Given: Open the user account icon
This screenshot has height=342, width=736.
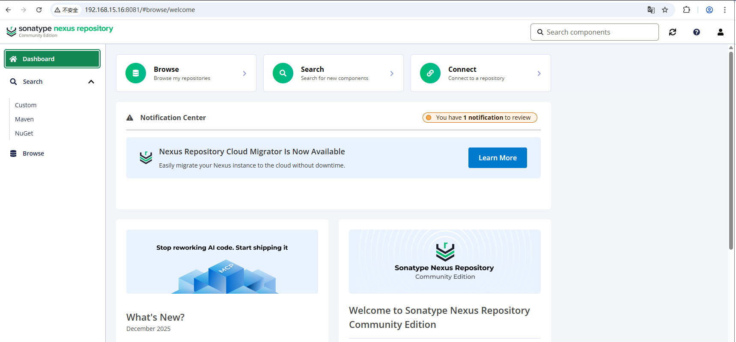Looking at the screenshot, I should pyautogui.click(x=721, y=32).
